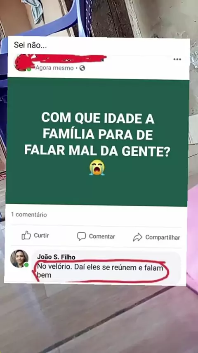
Task: Click the share arrow icon
Action: 137,237
